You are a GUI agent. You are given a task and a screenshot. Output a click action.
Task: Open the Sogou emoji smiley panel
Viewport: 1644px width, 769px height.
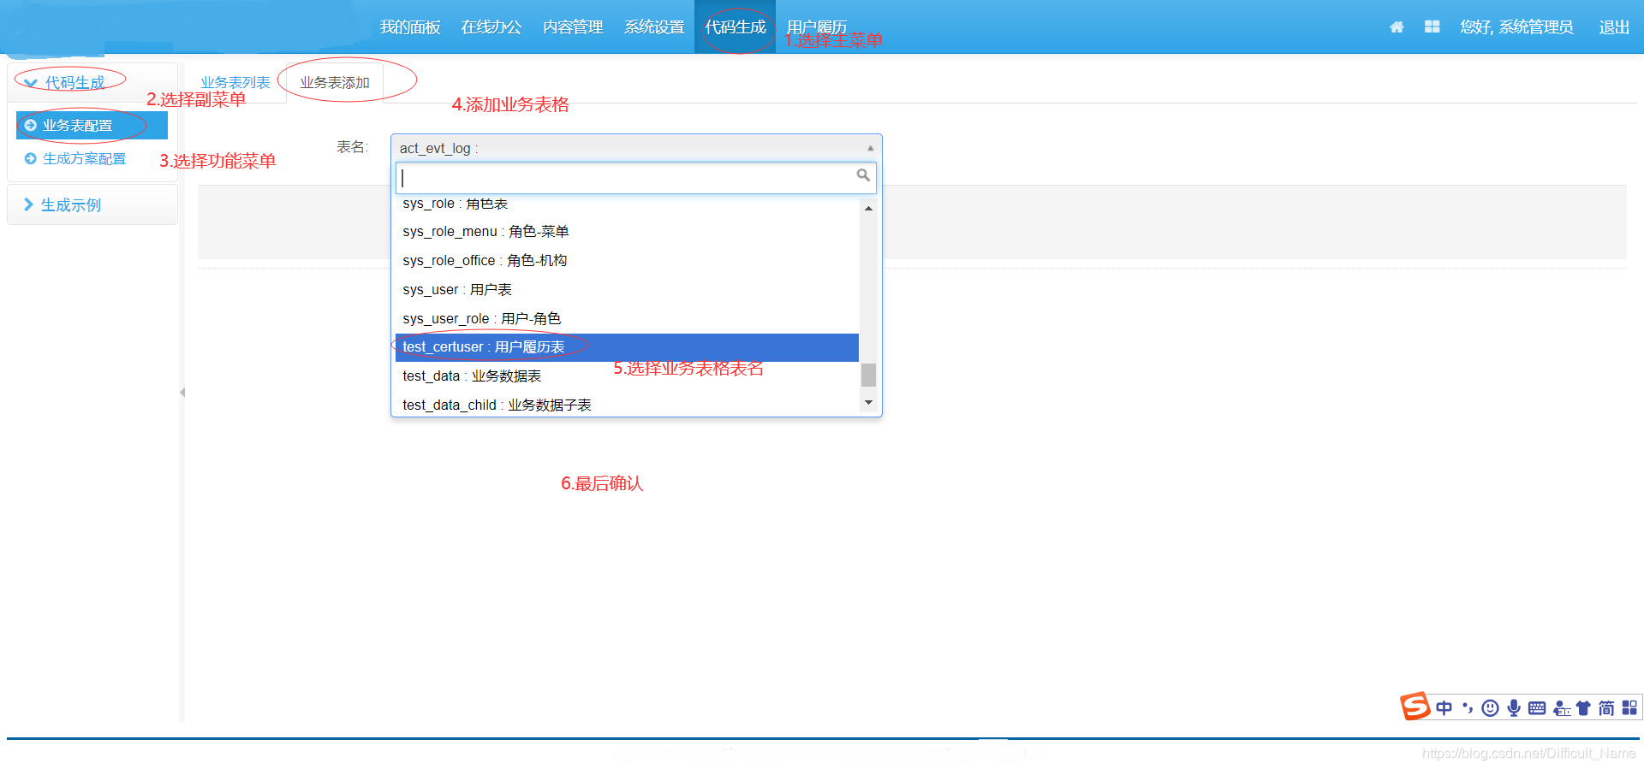pos(1491,707)
